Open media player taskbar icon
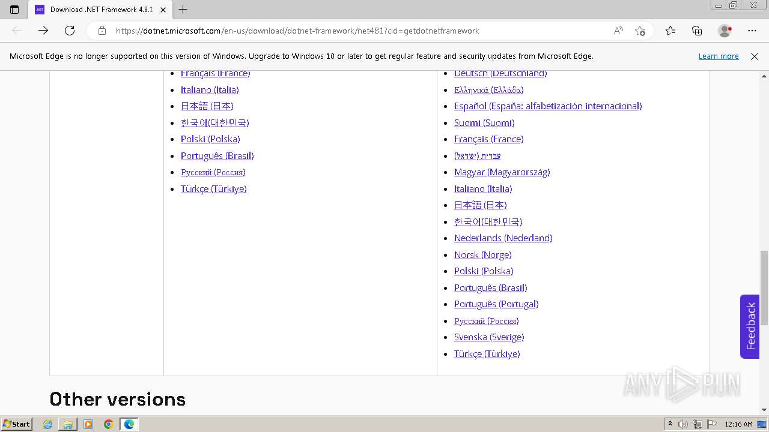This screenshot has width=769, height=432. tap(88, 424)
